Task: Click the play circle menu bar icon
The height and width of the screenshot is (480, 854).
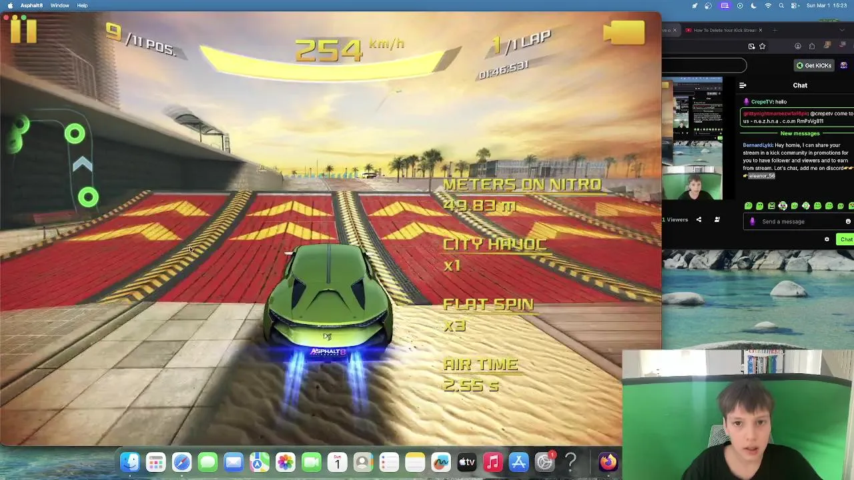Action: pyautogui.click(x=740, y=5)
